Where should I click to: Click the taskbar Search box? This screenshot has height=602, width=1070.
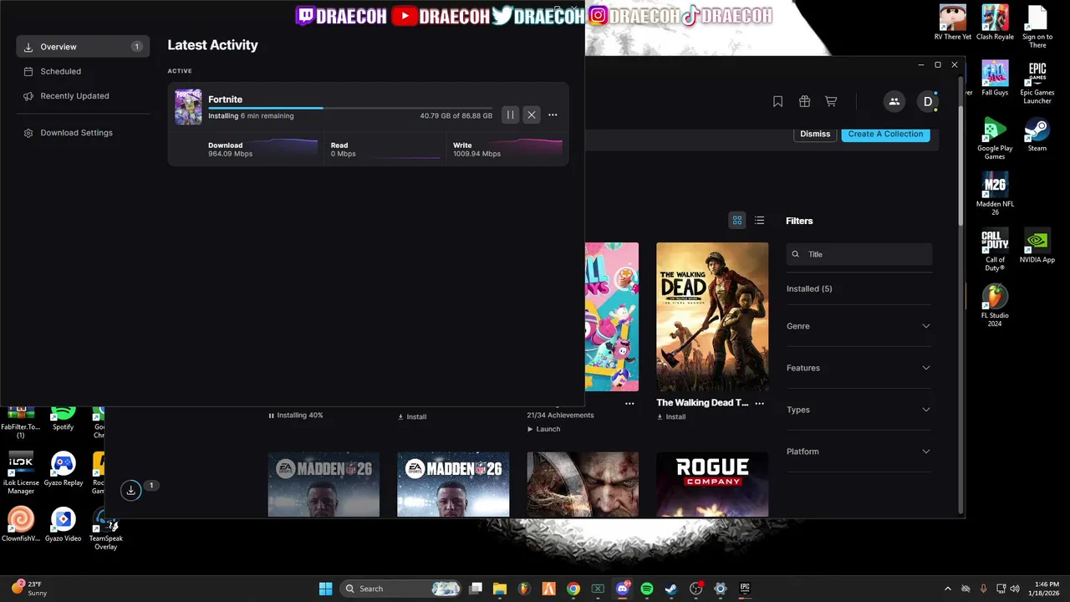click(401, 589)
